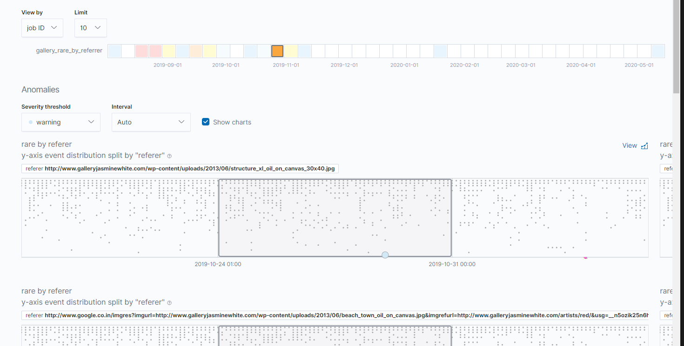Screen dimensions: 684x346
Task: Click the highlighted selection in first chart
Action: (335, 217)
